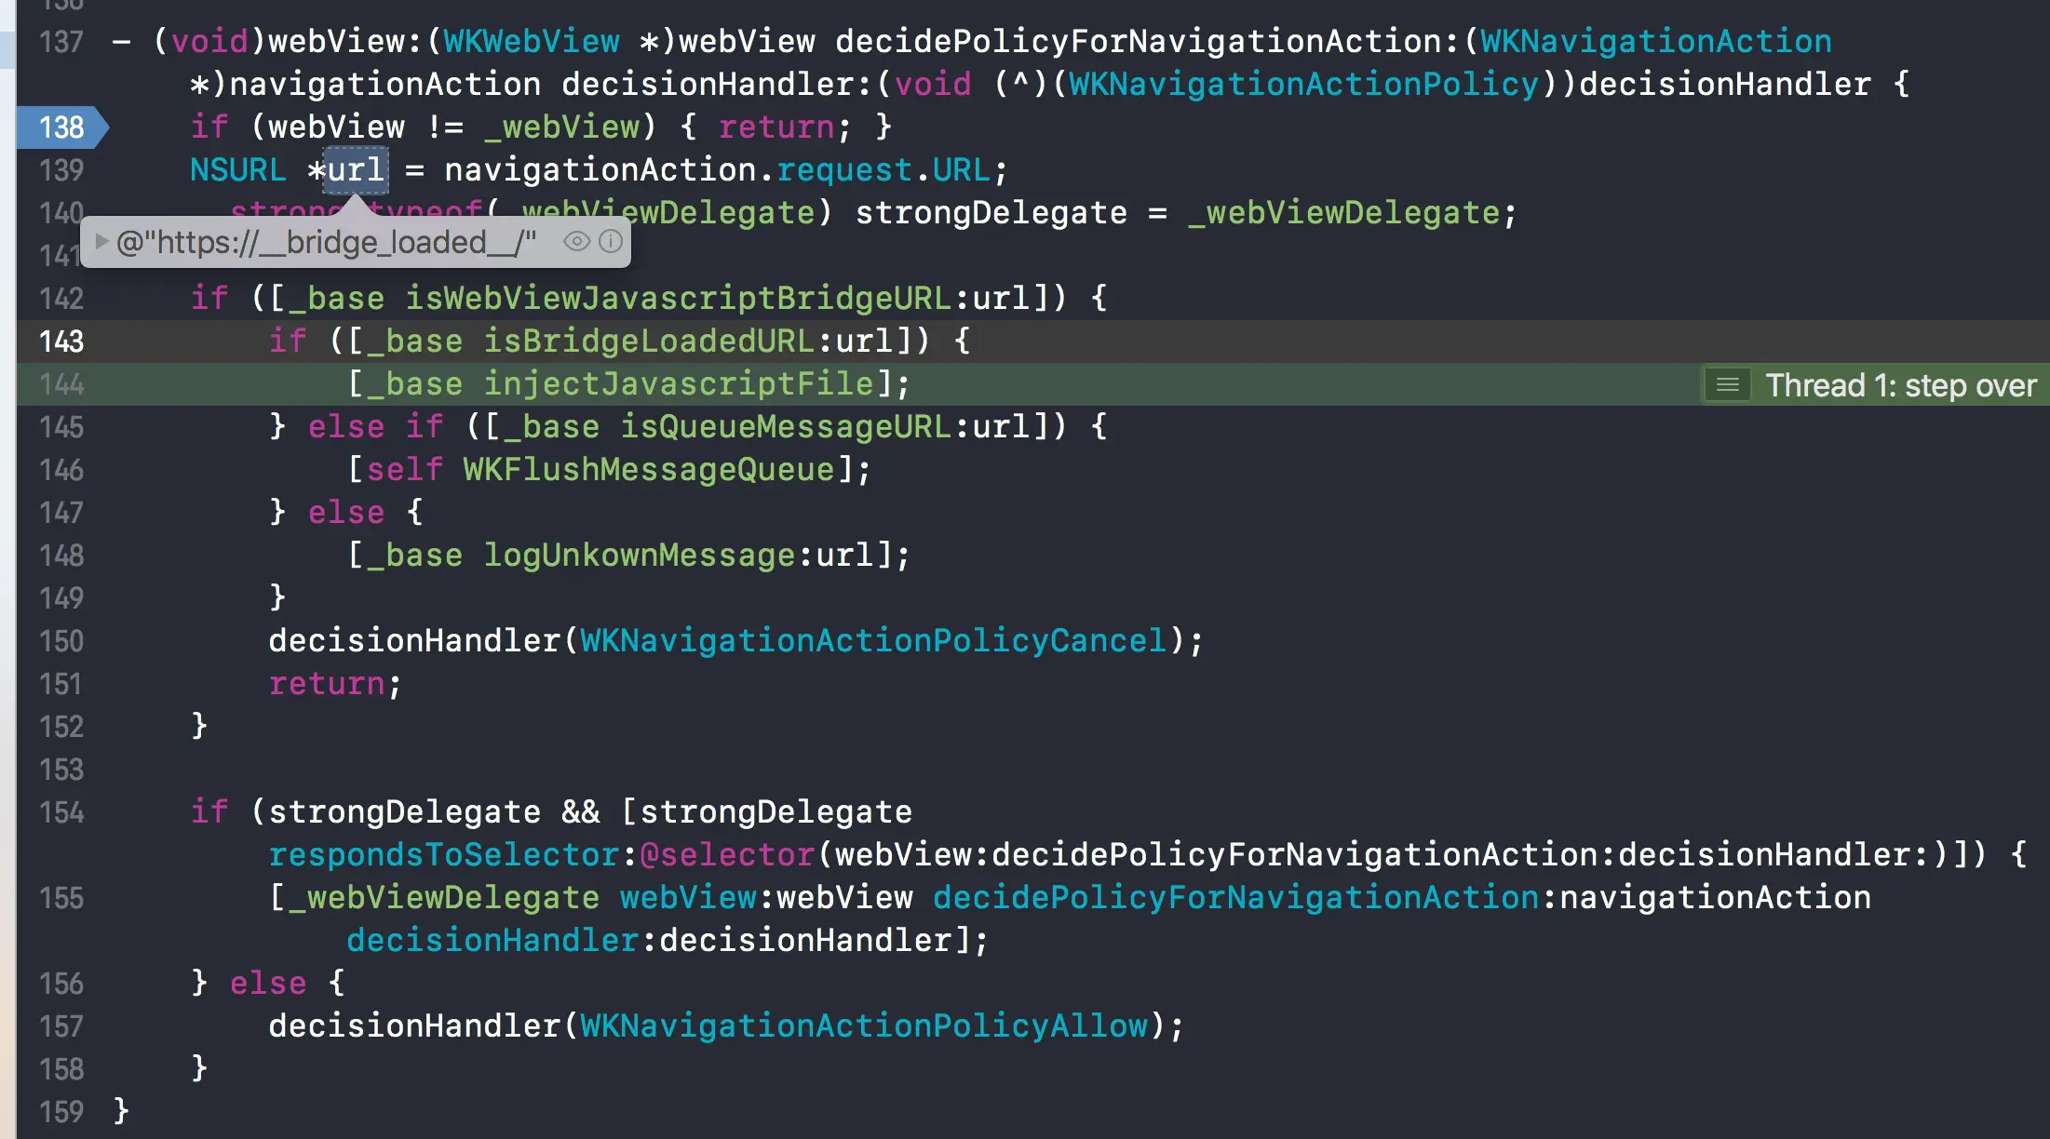Click the bridge_loaded value text in popup
The height and width of the screenshot is (1139, 2050).
(326, 243)
